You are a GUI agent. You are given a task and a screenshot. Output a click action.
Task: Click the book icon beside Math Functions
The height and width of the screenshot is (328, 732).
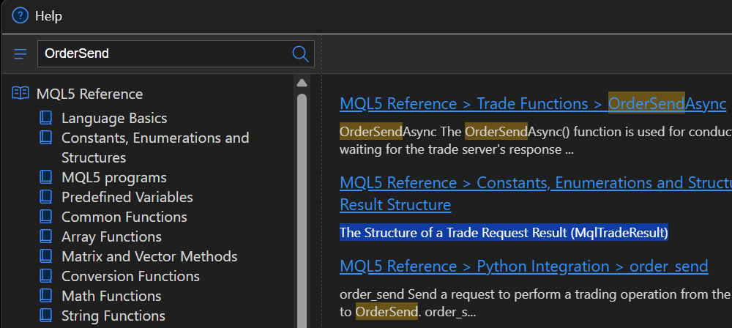pyautogui.click(x=46, y=296)
